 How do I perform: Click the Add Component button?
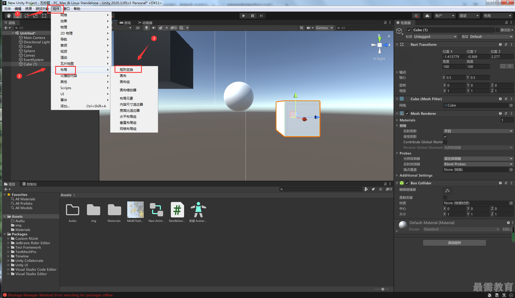click(454, 243)
